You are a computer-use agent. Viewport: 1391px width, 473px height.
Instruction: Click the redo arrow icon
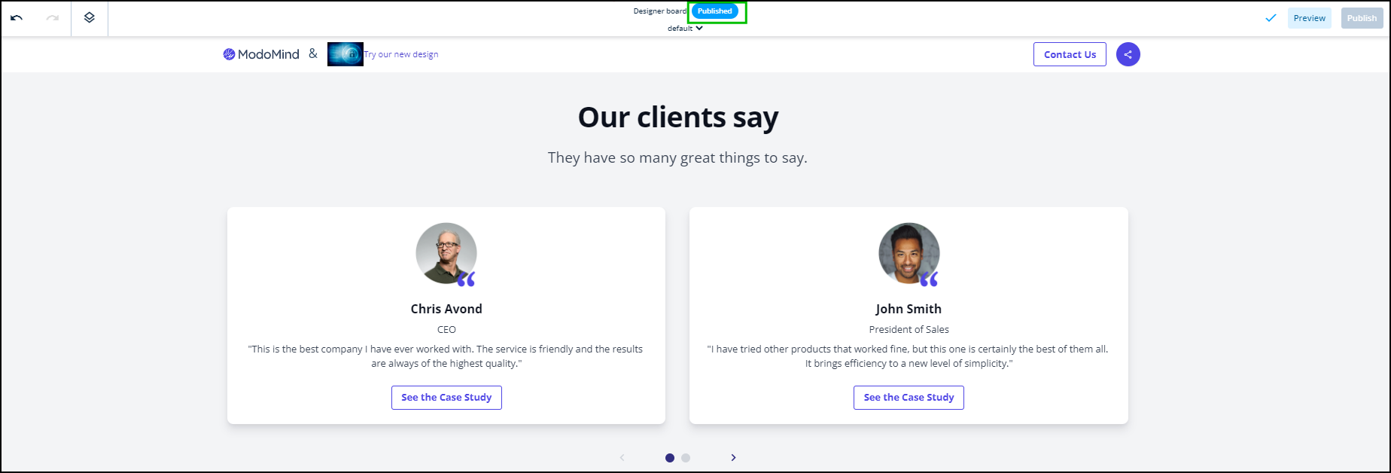point(52,18)
